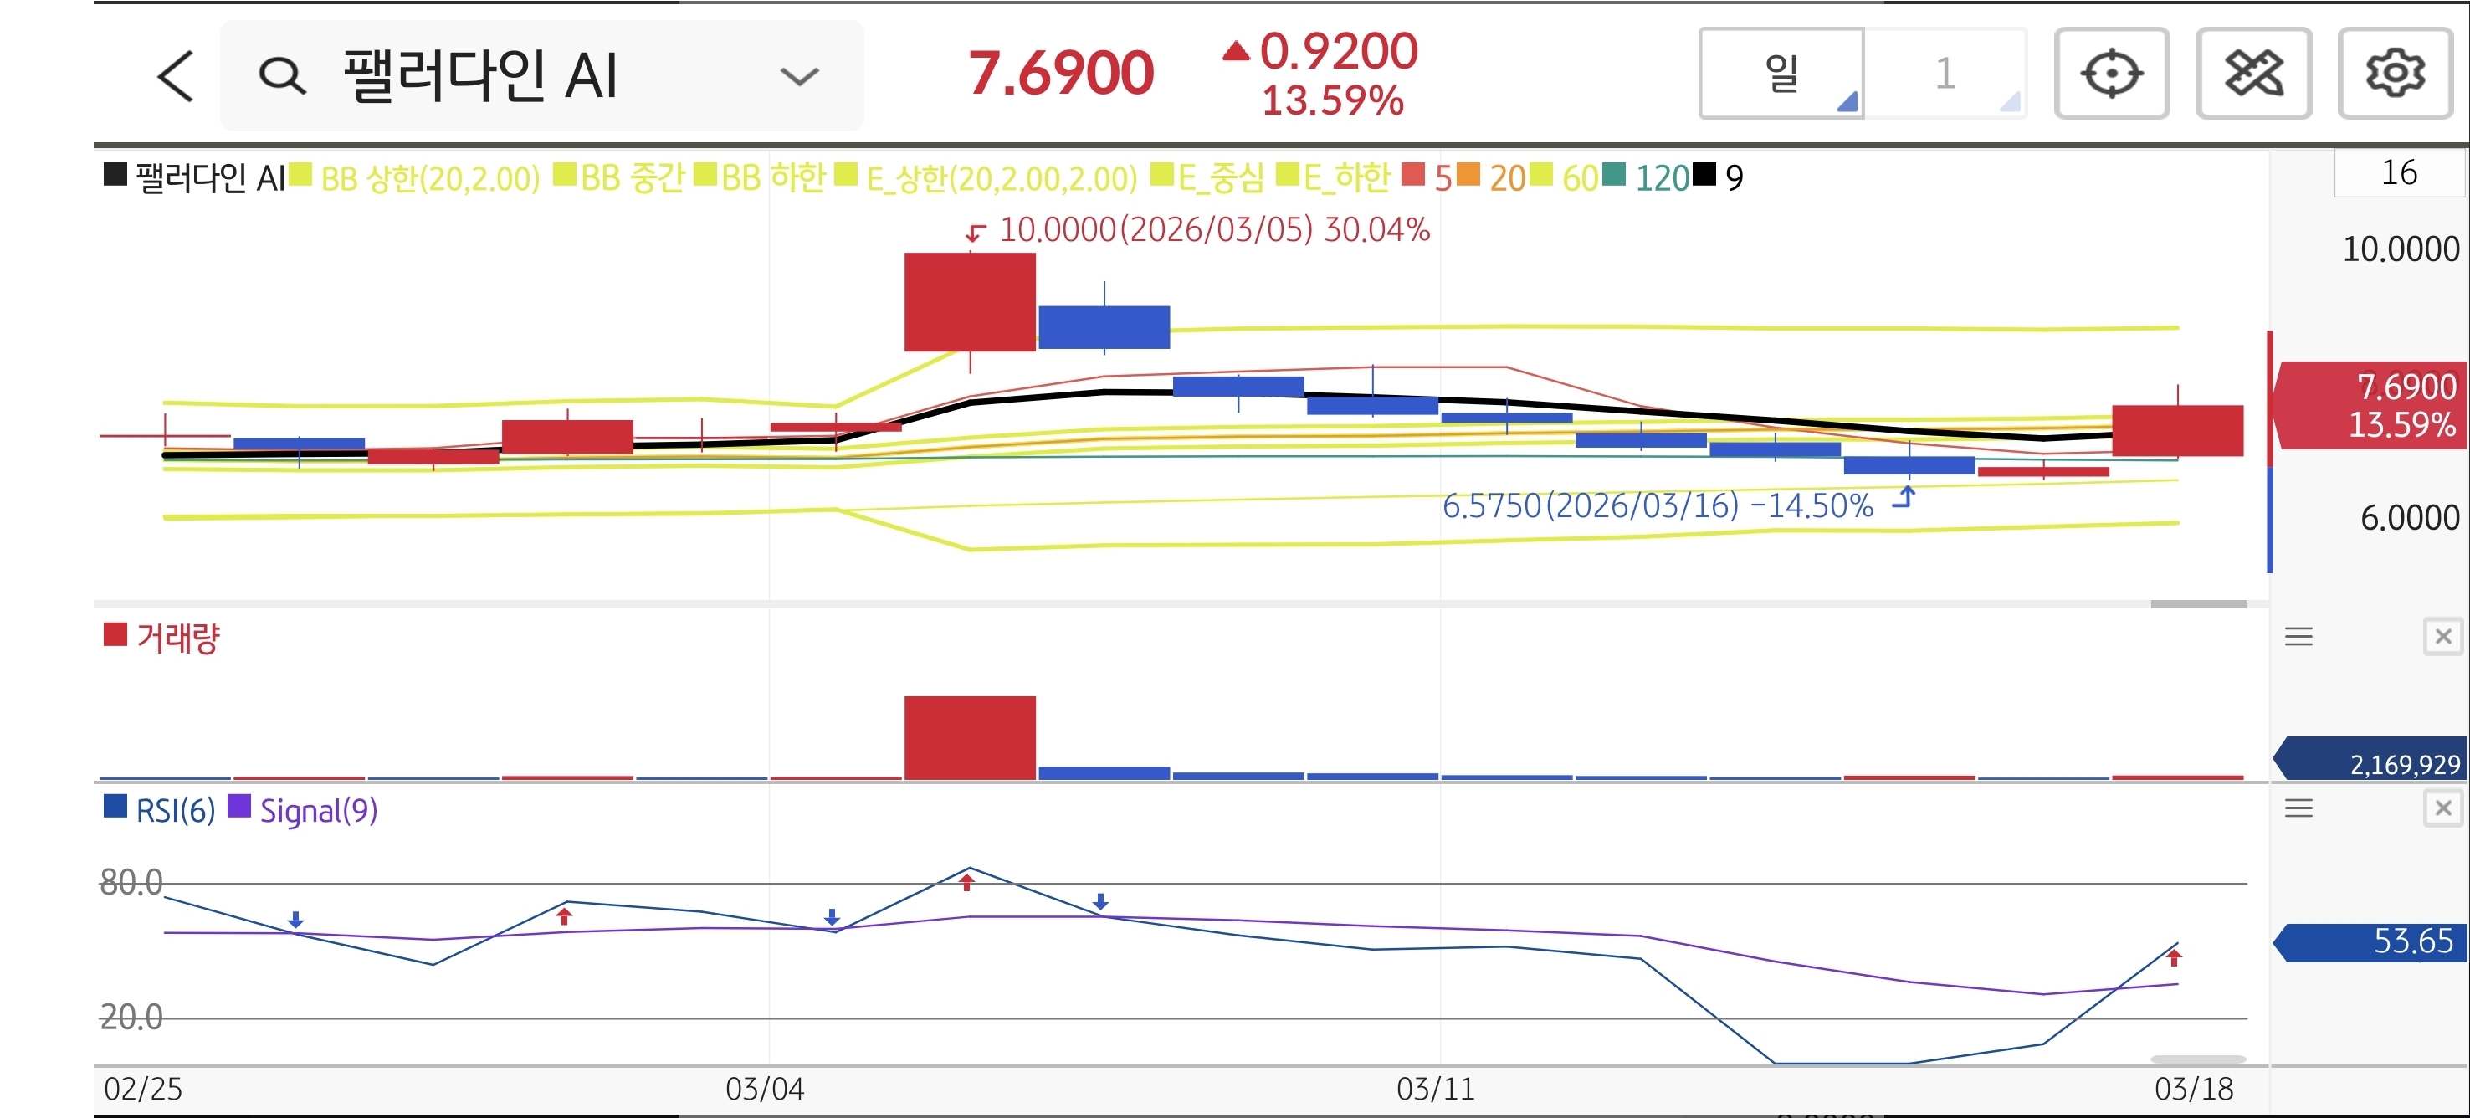Close the RSI indicator panel
The image size is (2470, 1118).
click(x=2442, y=808)
